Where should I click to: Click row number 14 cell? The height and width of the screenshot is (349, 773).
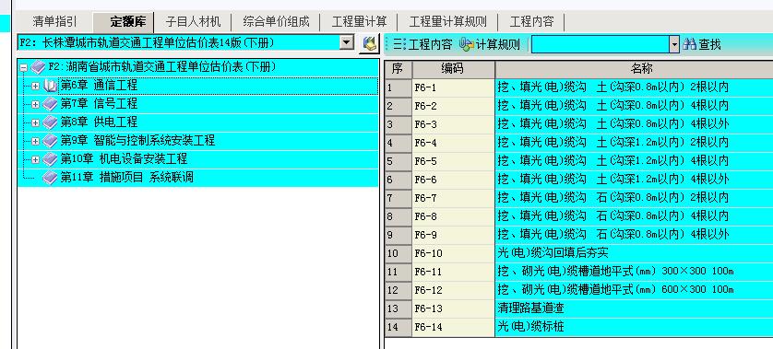click(398, 327)
